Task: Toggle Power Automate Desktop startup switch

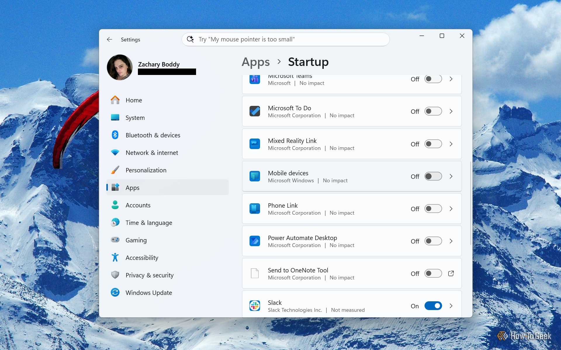Action: (x=433, y=241)
